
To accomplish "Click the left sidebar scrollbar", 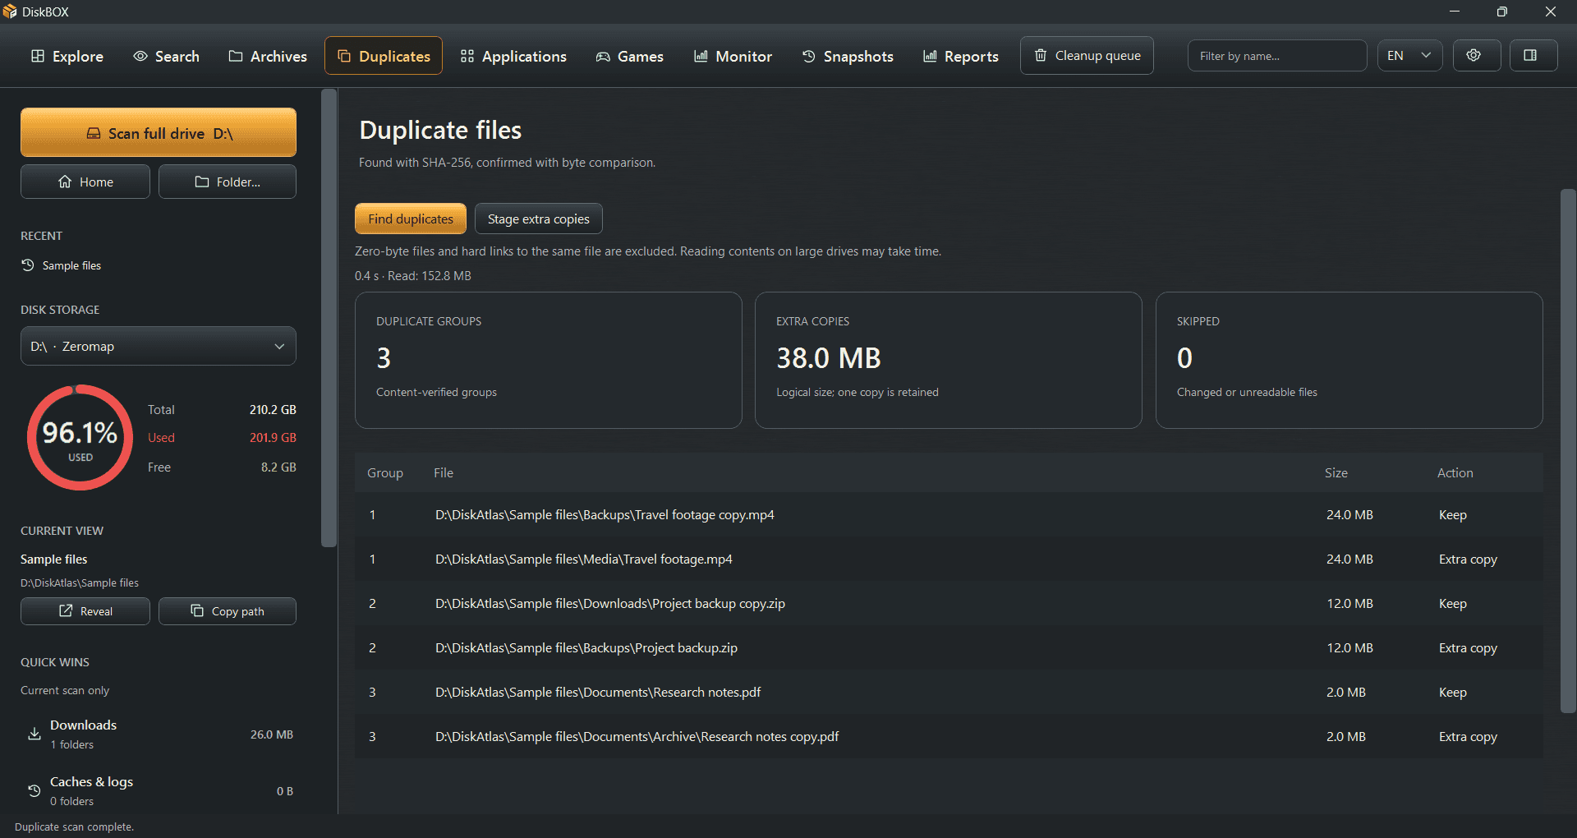I will 329,318.
